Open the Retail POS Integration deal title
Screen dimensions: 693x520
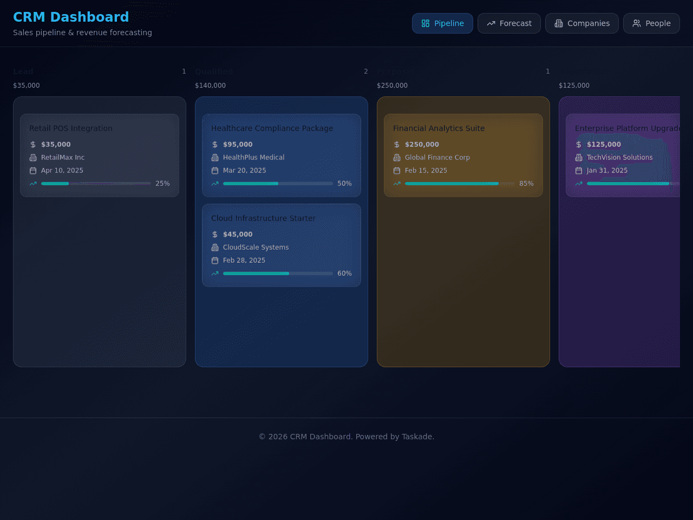click(71, 128)
